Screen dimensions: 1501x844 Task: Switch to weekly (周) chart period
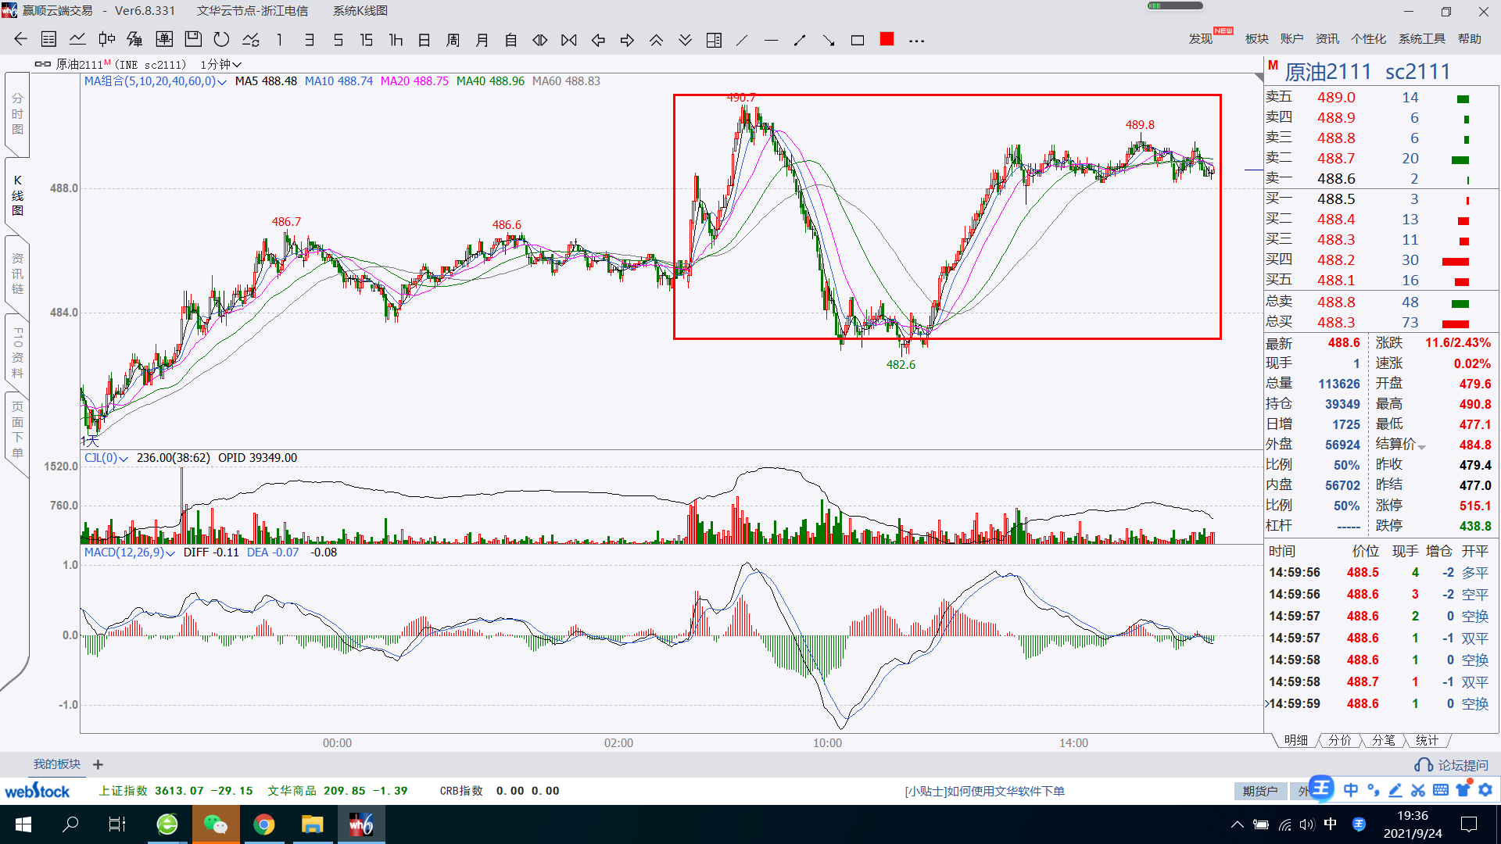tap(453, 40)
